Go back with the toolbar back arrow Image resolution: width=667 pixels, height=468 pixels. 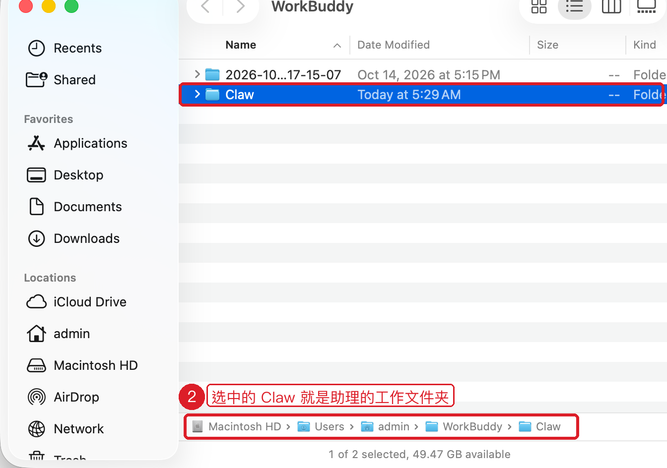tap(205, 6)
